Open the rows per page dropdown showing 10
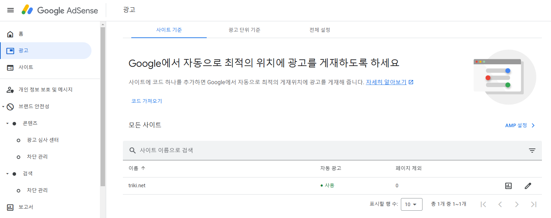Image resolution: width=551 pixels, height=218 pixels. [412, 204]
